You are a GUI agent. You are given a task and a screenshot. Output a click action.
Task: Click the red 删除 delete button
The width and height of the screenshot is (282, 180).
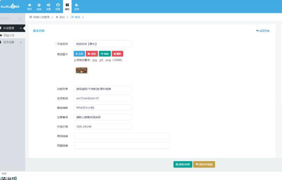117,54
